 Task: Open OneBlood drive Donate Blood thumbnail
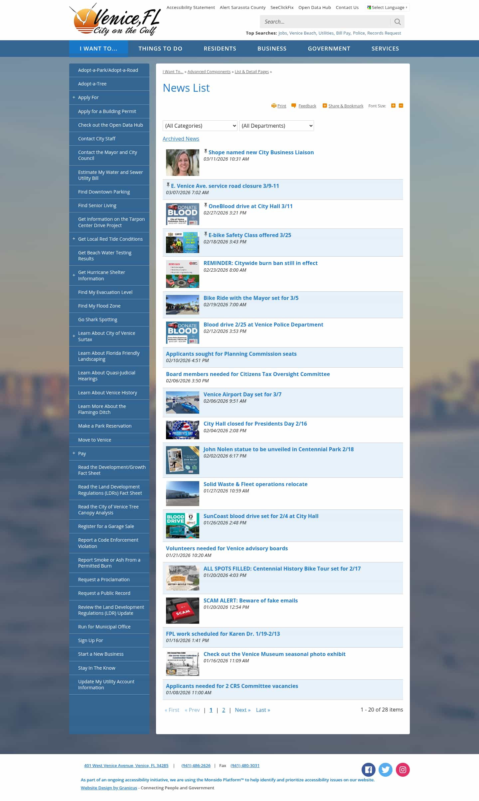(x=183, y=214)
